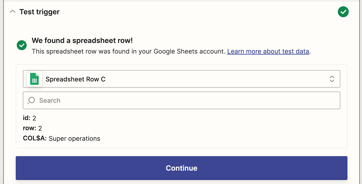Click the magnifying glass search icon
Image resolution: width=362 pixels, height=184 pixels.
pos(31,100)
